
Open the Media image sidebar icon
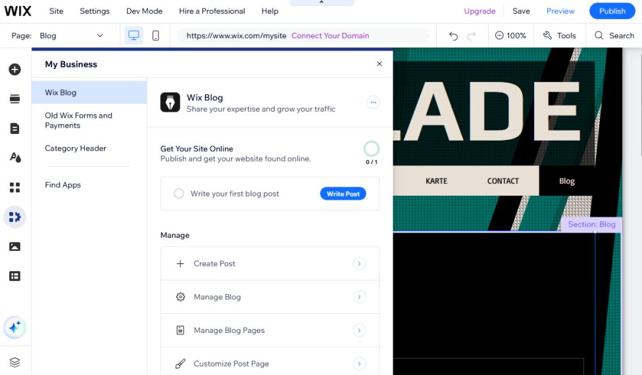(x=14, y=246)
